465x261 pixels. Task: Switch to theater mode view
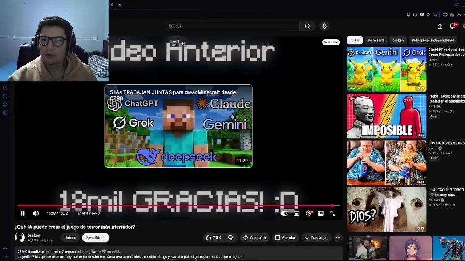(320, 214)
